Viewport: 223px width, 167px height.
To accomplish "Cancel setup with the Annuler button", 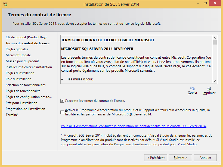I will [205, 158].
